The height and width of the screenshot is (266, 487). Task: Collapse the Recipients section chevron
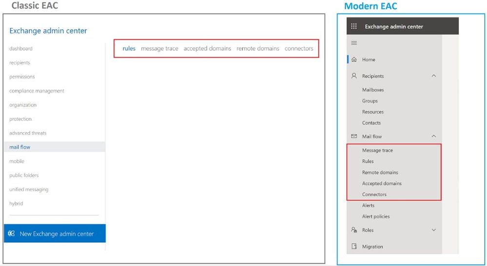tap(433, 76)
